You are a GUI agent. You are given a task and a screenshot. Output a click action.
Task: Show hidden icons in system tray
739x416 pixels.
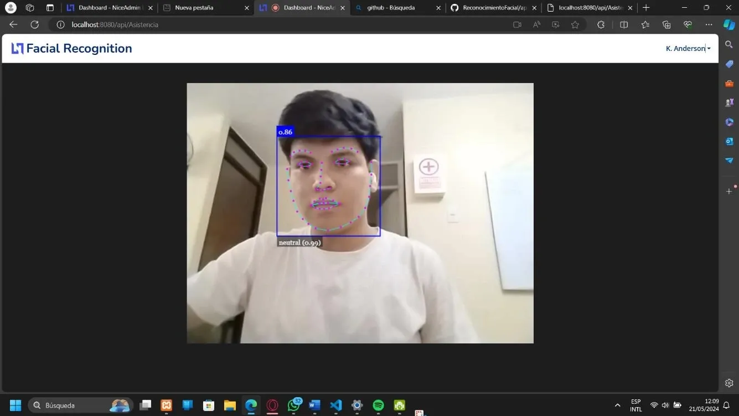pyautogui.click(x=617, y=405)
